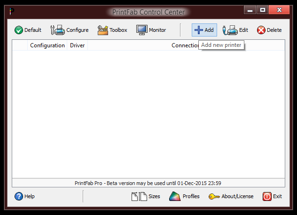Delete the selected printer
This screenshot has height=215, width=297.
click(x=269, y=30)
